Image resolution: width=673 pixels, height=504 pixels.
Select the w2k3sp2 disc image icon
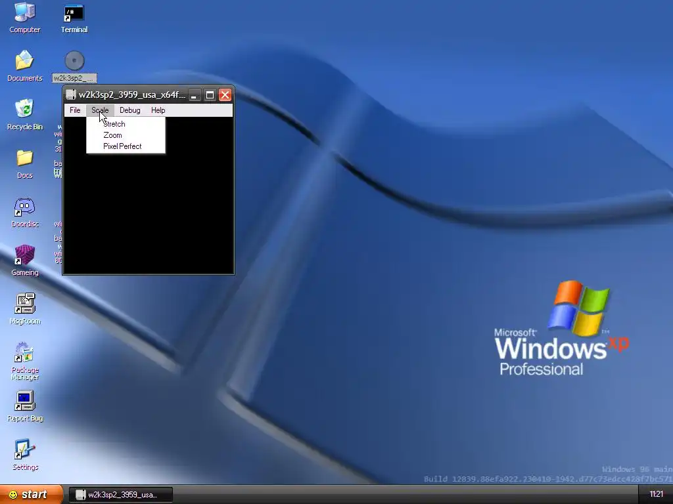tap(74, 66)
